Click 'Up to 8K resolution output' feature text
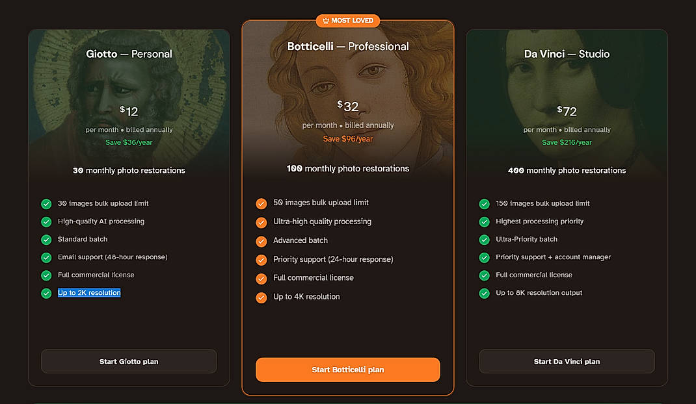Image resolution: width=696 pixels, height=404 pixels. (539, 293)
